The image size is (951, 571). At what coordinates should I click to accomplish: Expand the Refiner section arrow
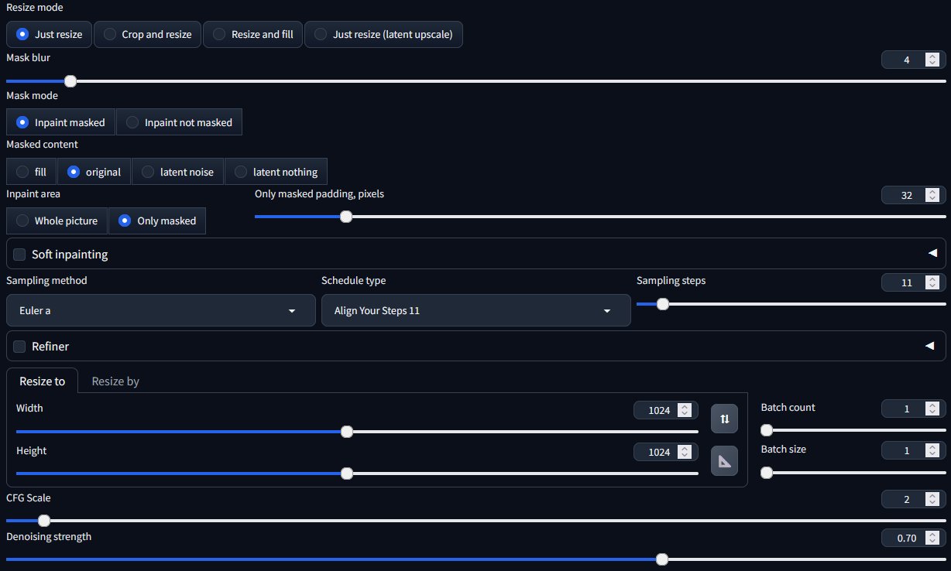[930, 346]
